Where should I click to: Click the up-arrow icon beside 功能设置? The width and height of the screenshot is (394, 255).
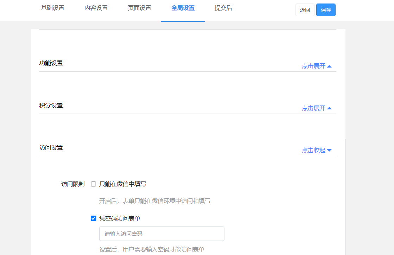(x=329, y=66)
